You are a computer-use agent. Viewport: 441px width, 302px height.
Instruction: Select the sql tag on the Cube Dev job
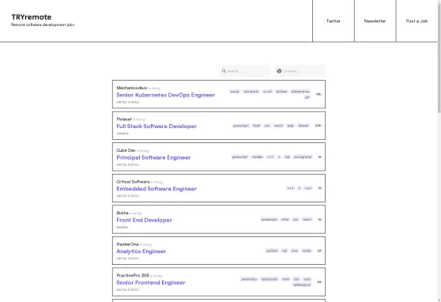click(287, 157)
